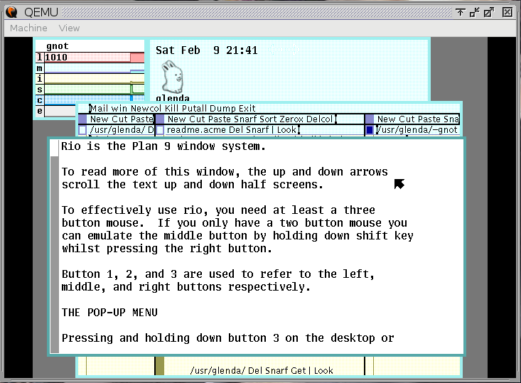Click the green 's' syscall graph in stats
The height and width of the screenshot is (383, 521).
[95, 90]
